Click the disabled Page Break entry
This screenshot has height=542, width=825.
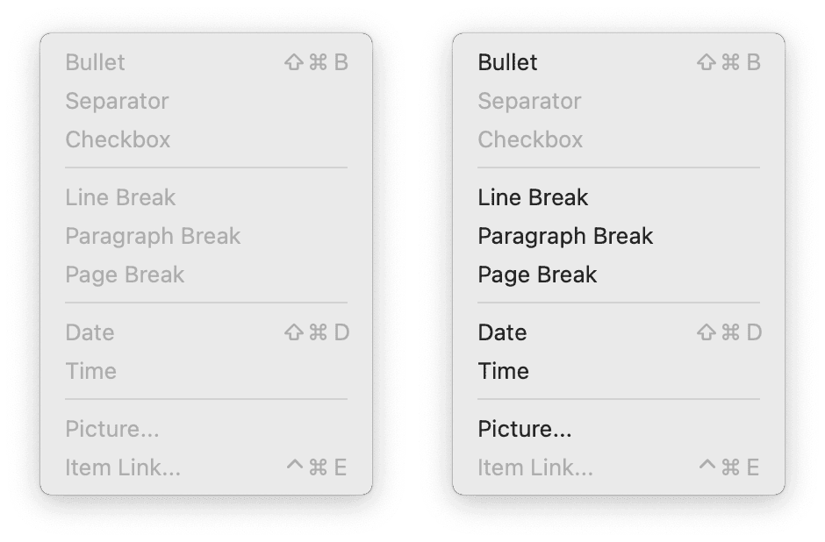coord(125,275)
